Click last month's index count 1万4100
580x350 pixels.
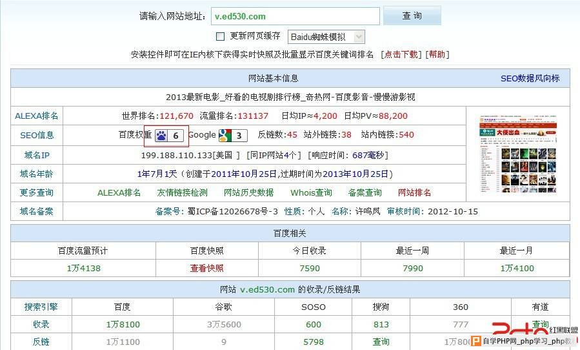[x=517, y=268]
